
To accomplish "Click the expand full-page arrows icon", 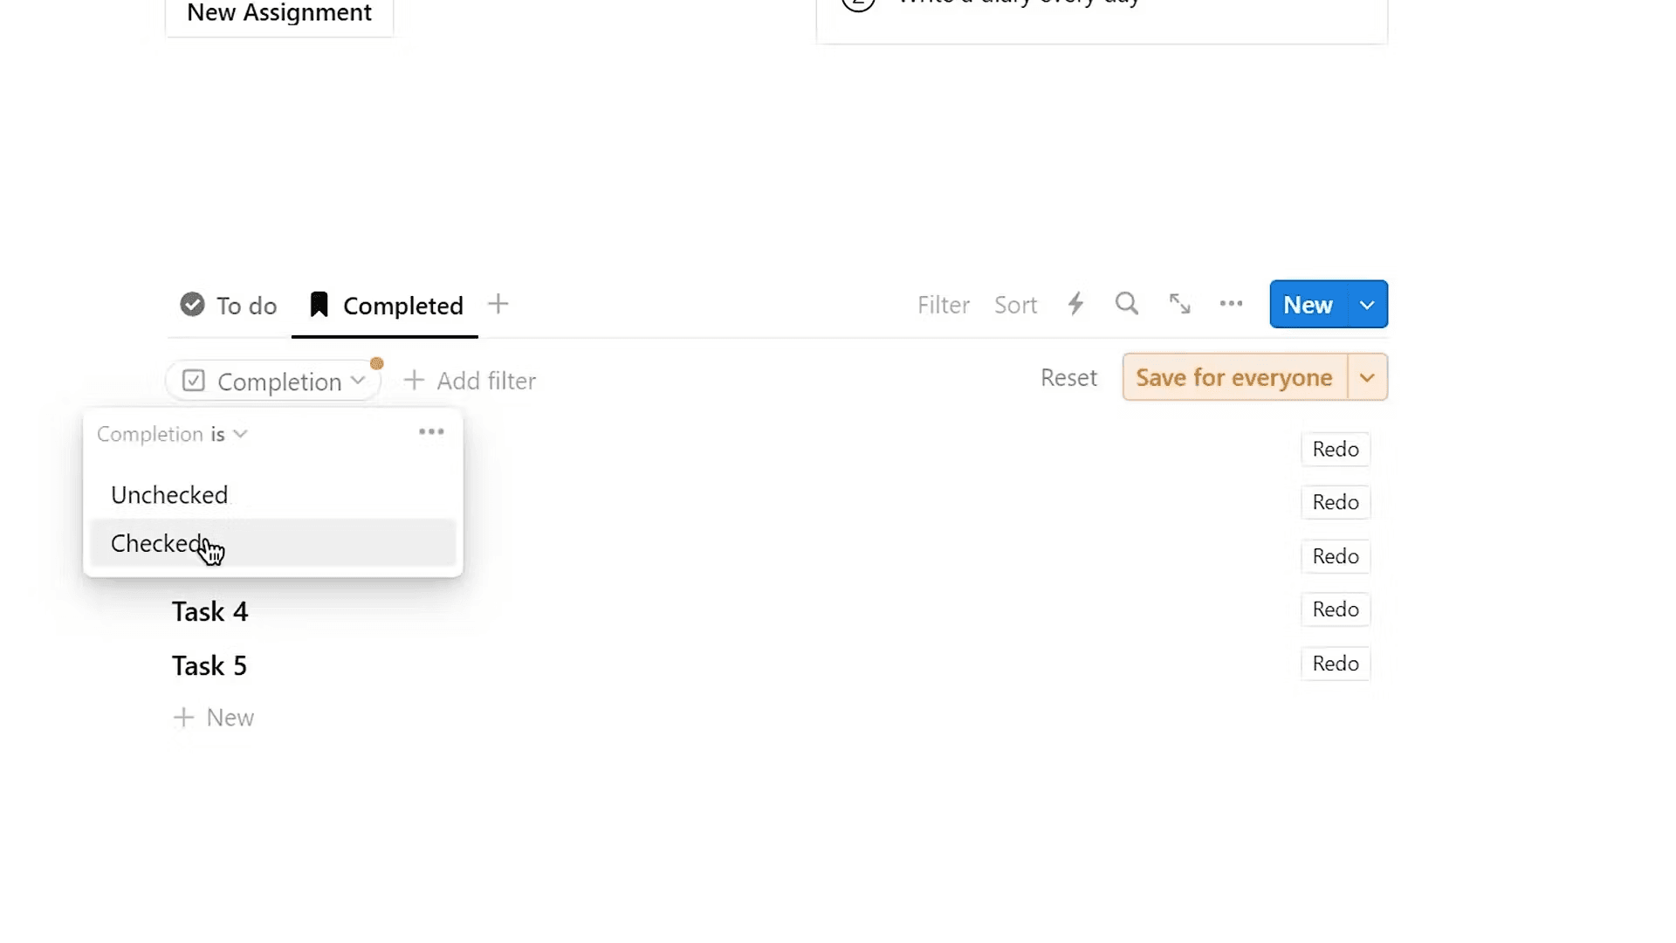I will (1179, 304).
